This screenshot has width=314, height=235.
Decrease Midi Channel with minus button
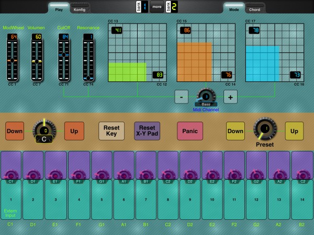pos(182,97)
